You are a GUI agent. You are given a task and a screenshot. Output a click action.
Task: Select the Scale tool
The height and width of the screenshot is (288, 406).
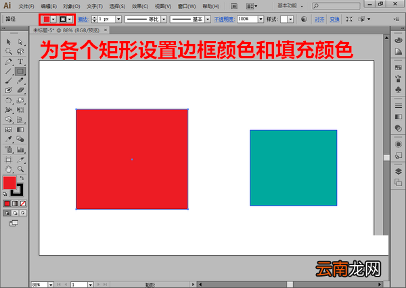tap(20, 100)
